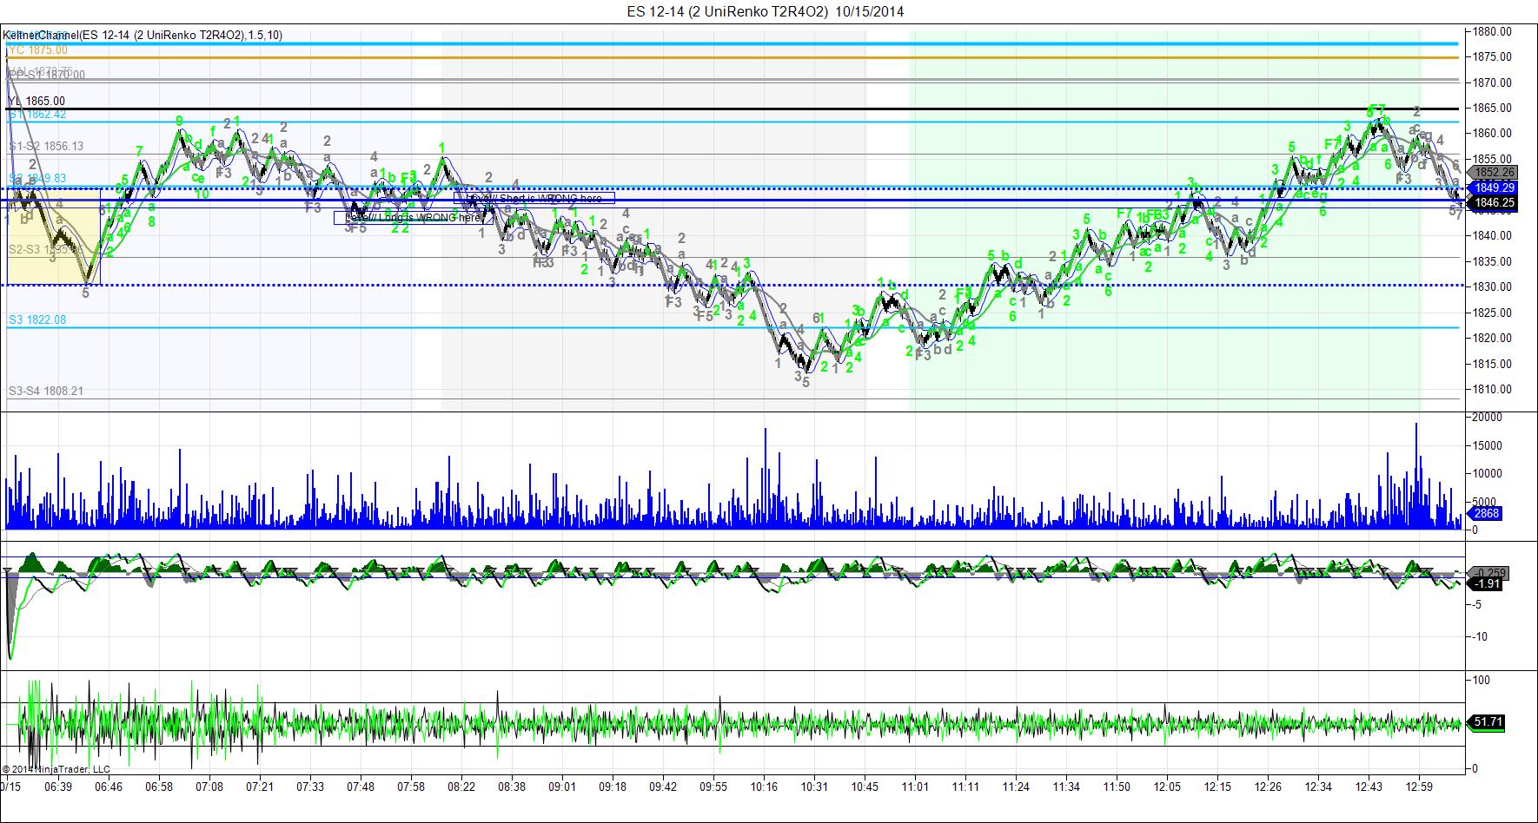The height and width of the screenshot is (823, 1538).
Task: Click the 1825.00 price axis label
Action: coord(1493,313)
